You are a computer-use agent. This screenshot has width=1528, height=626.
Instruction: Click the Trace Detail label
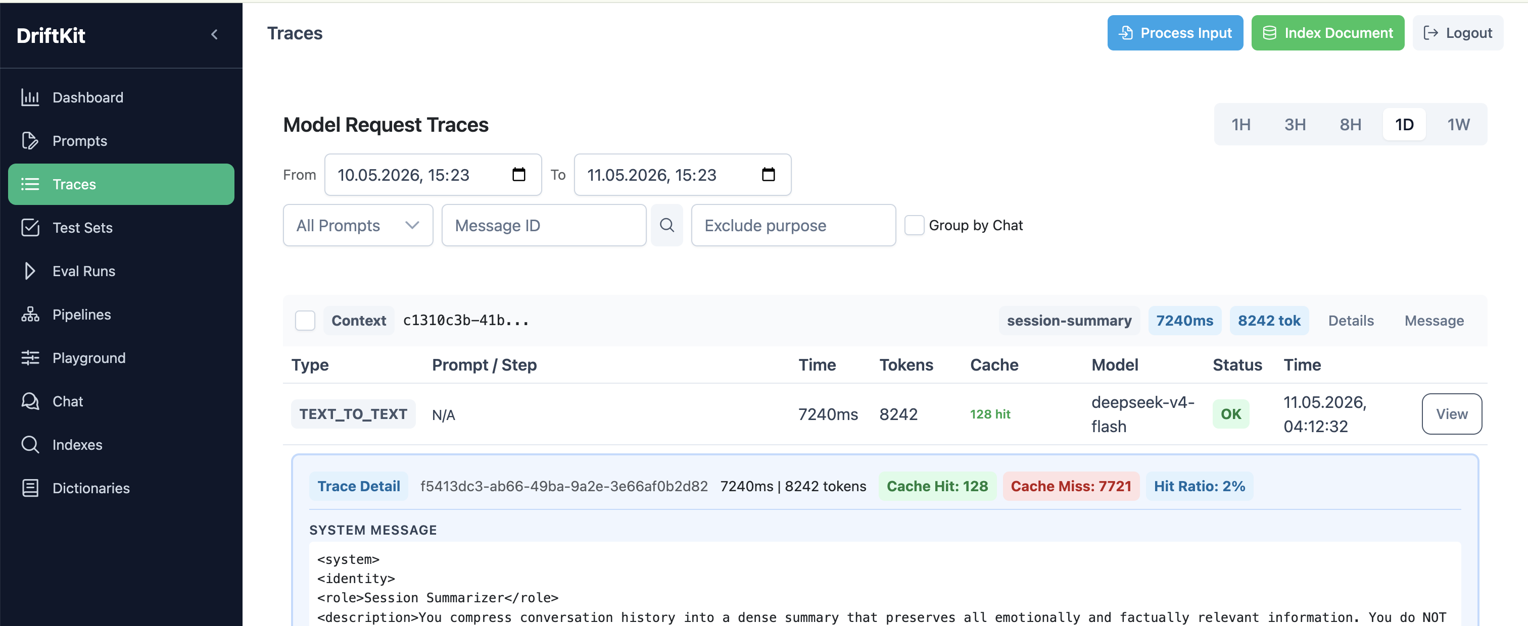tap(358, 486)
